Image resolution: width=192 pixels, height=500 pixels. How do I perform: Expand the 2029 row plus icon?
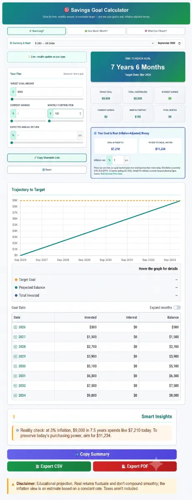coord(15,356)
